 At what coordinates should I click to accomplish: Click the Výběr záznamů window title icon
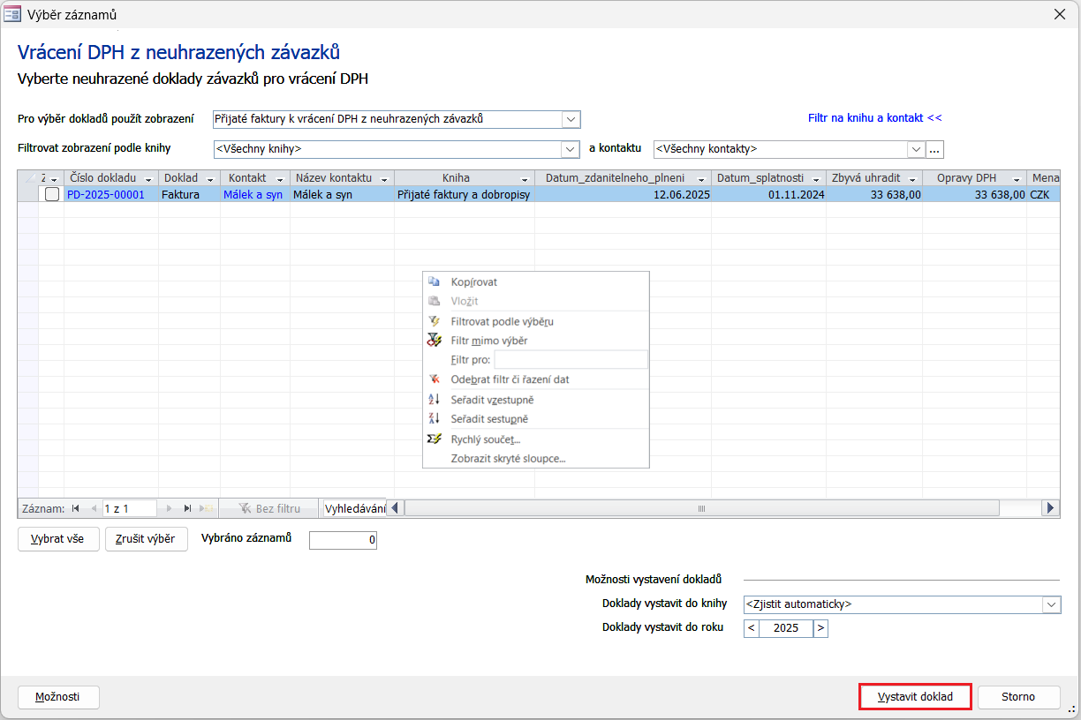tap(13, 14)
